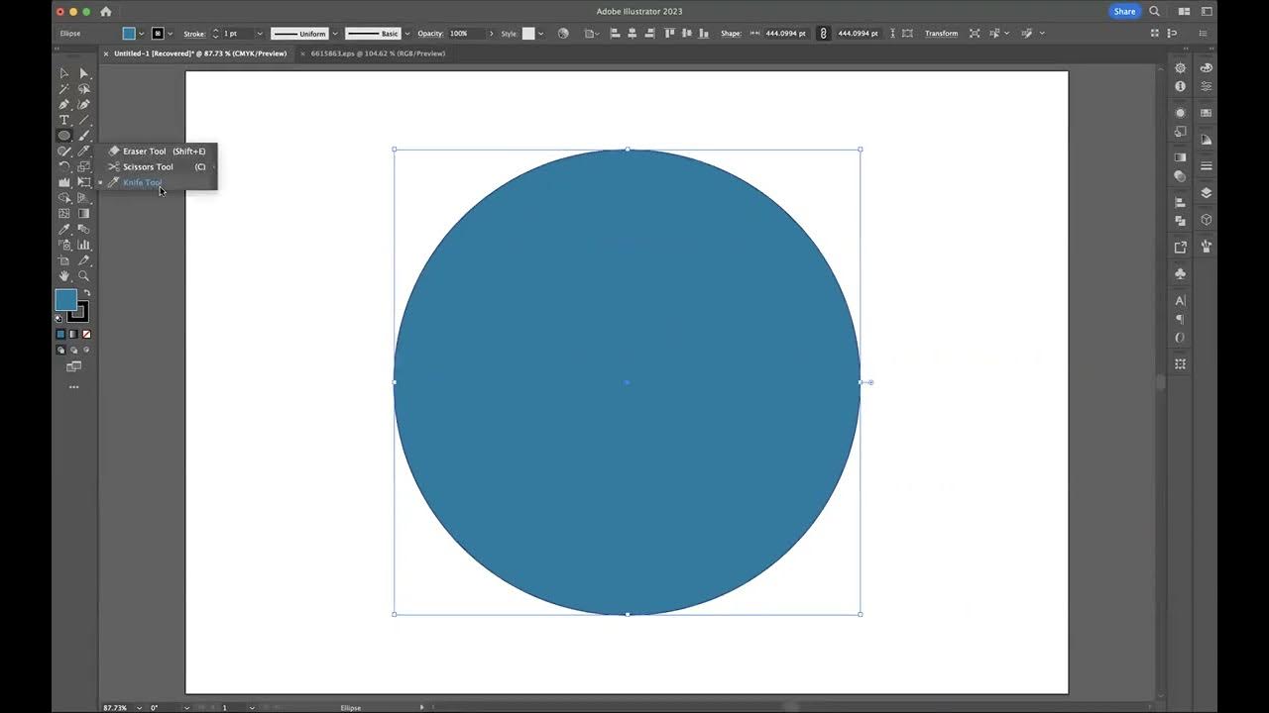Select the Ellipse tool
This screenshot has width=1269, height=713.
click(64, 136)
